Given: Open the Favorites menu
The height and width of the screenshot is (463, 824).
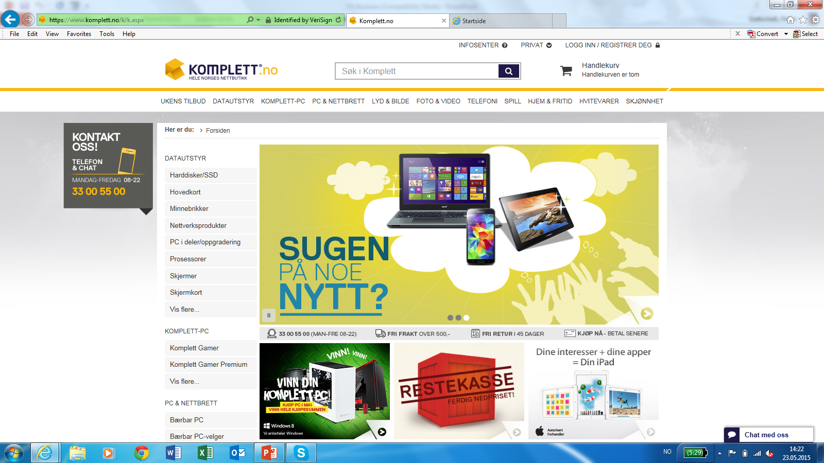Looking at the screenshot, I should 79,34.
